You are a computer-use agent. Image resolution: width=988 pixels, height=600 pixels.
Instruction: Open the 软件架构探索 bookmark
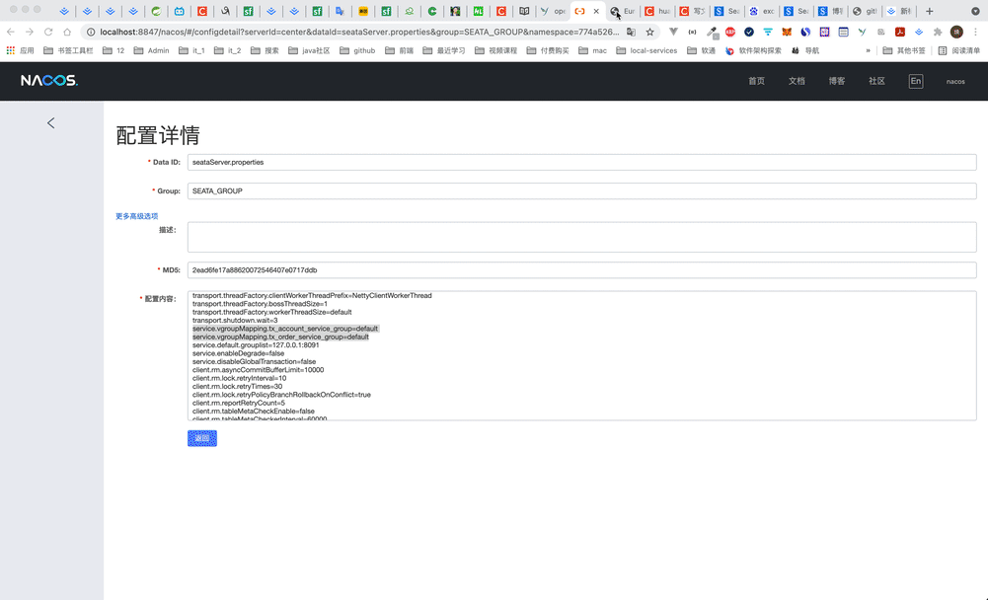click(x=753, y=50)
